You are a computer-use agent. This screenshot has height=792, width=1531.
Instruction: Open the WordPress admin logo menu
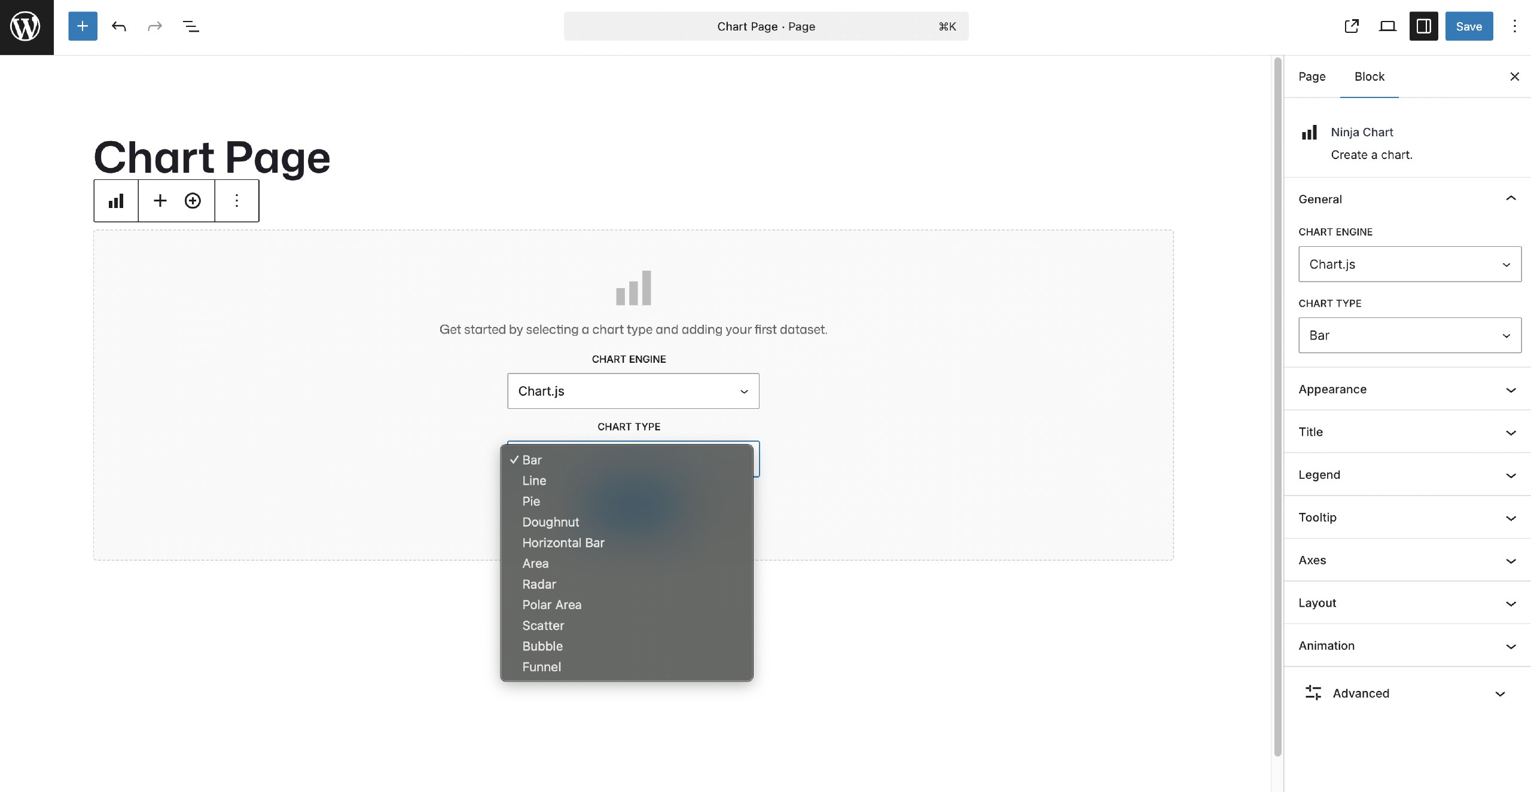tap(26, 26)
